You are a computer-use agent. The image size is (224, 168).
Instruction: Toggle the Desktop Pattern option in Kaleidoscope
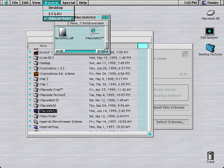tap(167, 96)
